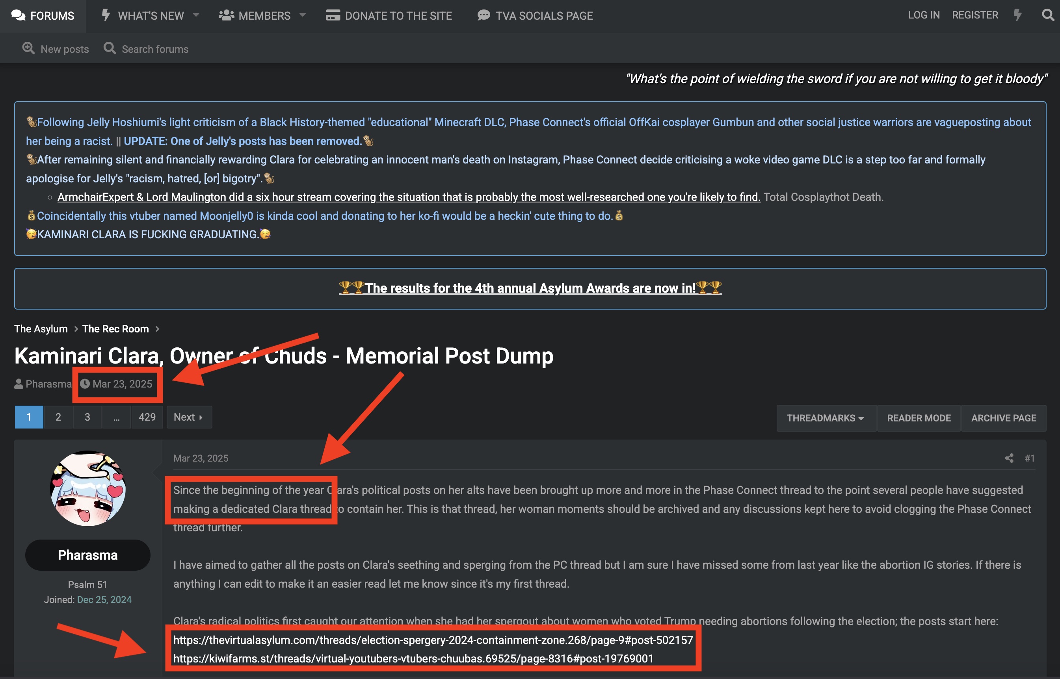Click The Rec Room breadcrumb link

115,329
